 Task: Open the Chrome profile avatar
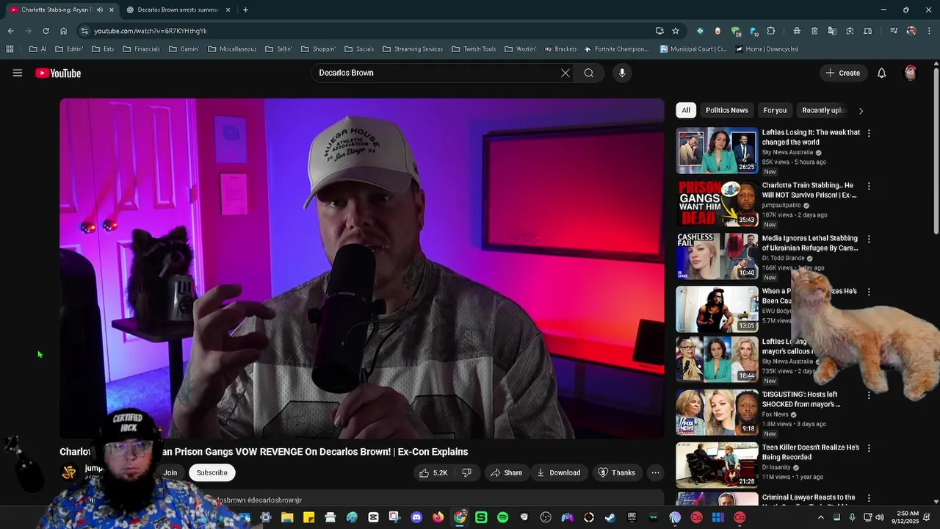pyautogui.click(x=911, y=31)
